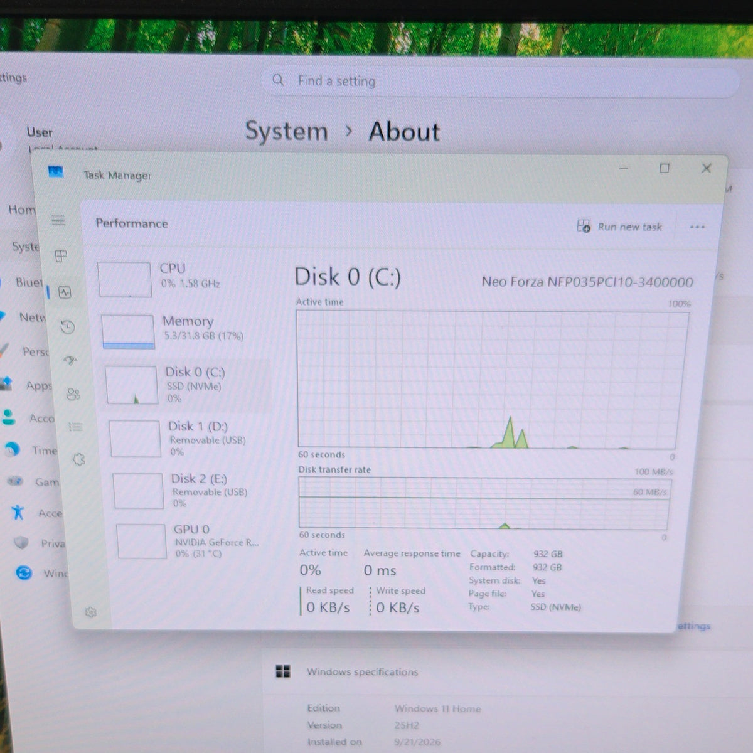This screenshot has width=753, height=753.
Task: Open the Task Manager hamburger navigation menu
Action: click(x=58, y=220)
